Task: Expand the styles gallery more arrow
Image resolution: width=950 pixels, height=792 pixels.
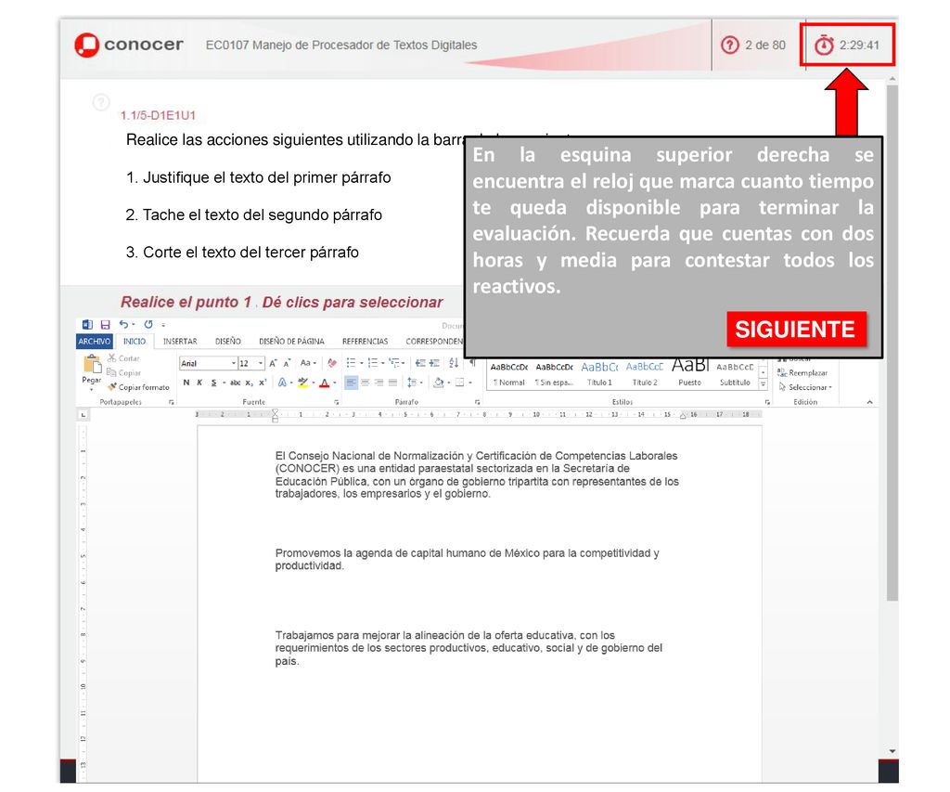Action: click(764, 384)
